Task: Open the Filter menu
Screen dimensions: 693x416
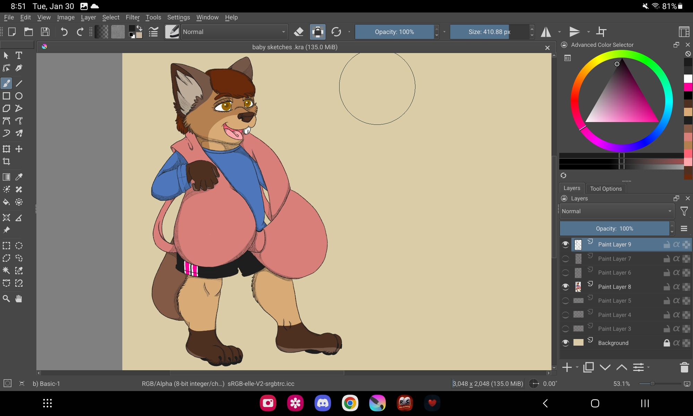Action: (132, 17)
